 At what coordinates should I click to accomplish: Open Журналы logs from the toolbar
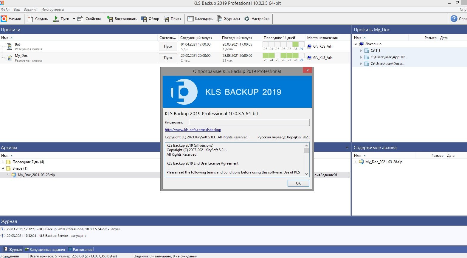(220, 19)
